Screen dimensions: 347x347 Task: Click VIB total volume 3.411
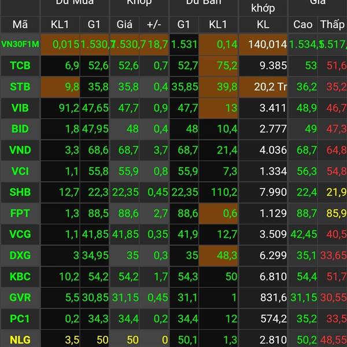pyautogui.click(x=273, y=108)
